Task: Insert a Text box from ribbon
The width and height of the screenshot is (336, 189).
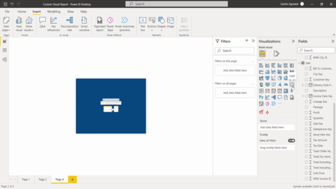Action: click(x=143, y=24)
